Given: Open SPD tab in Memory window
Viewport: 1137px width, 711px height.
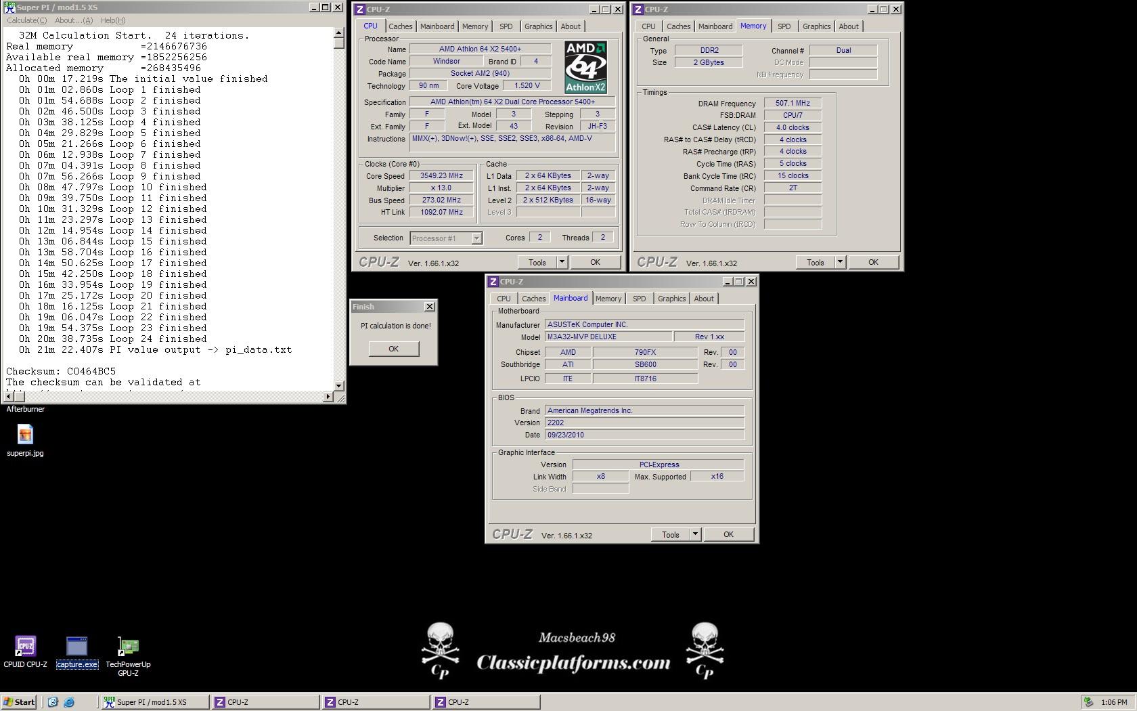Looking at the screenshot, I should [784, 26].
